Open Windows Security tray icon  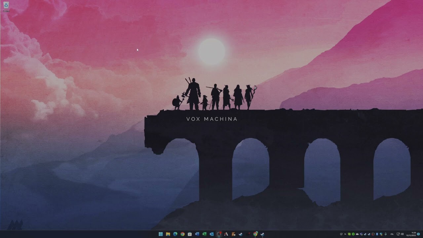(381, 234)
